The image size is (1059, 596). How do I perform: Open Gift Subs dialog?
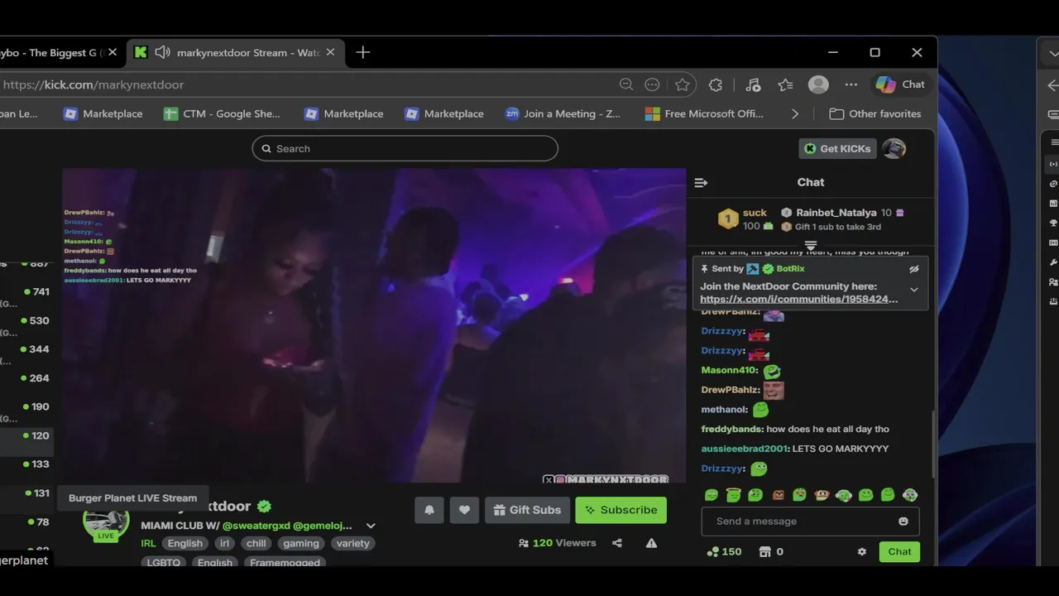[x=527, y=510]
